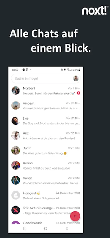Tap the Android home circle icon
This screenshot has width=110, height=238.
[46, 228]
